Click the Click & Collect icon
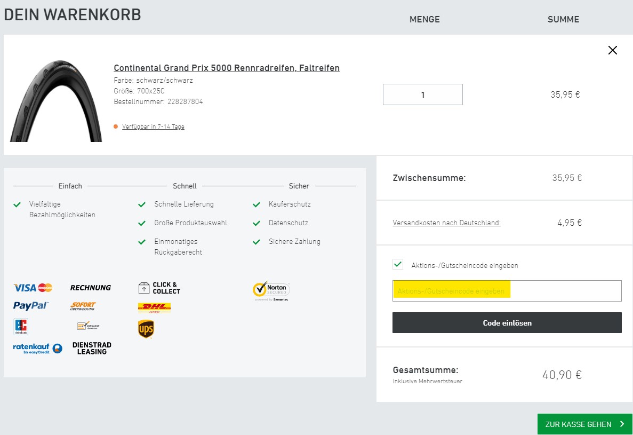Image resolution: width=633 pixels, height=435 pixels. (159, 288)
